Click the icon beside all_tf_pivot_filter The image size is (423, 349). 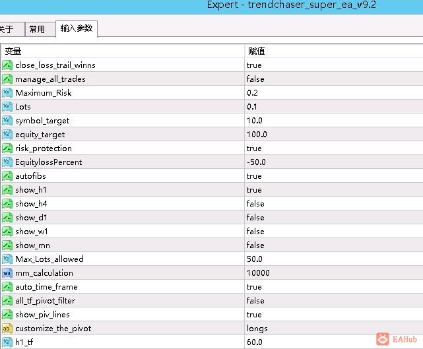(x=7, y=301)
